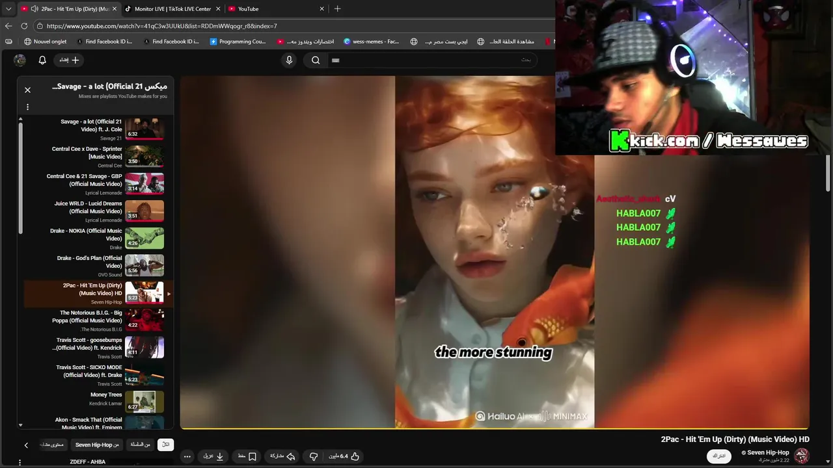
Task: Select the 'من Seven Hip-Hop' filter chip
Action: (x=97, y=445)
